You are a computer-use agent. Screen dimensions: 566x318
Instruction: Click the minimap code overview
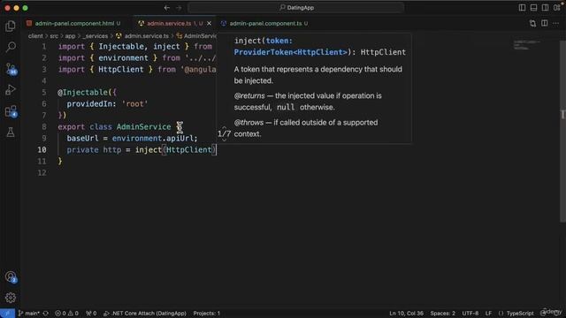click(526, 45)
